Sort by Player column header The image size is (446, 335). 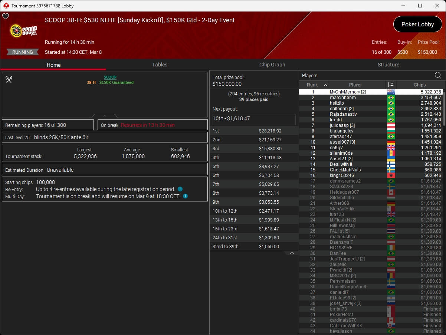pyautogui.click(x=355, y=85)
